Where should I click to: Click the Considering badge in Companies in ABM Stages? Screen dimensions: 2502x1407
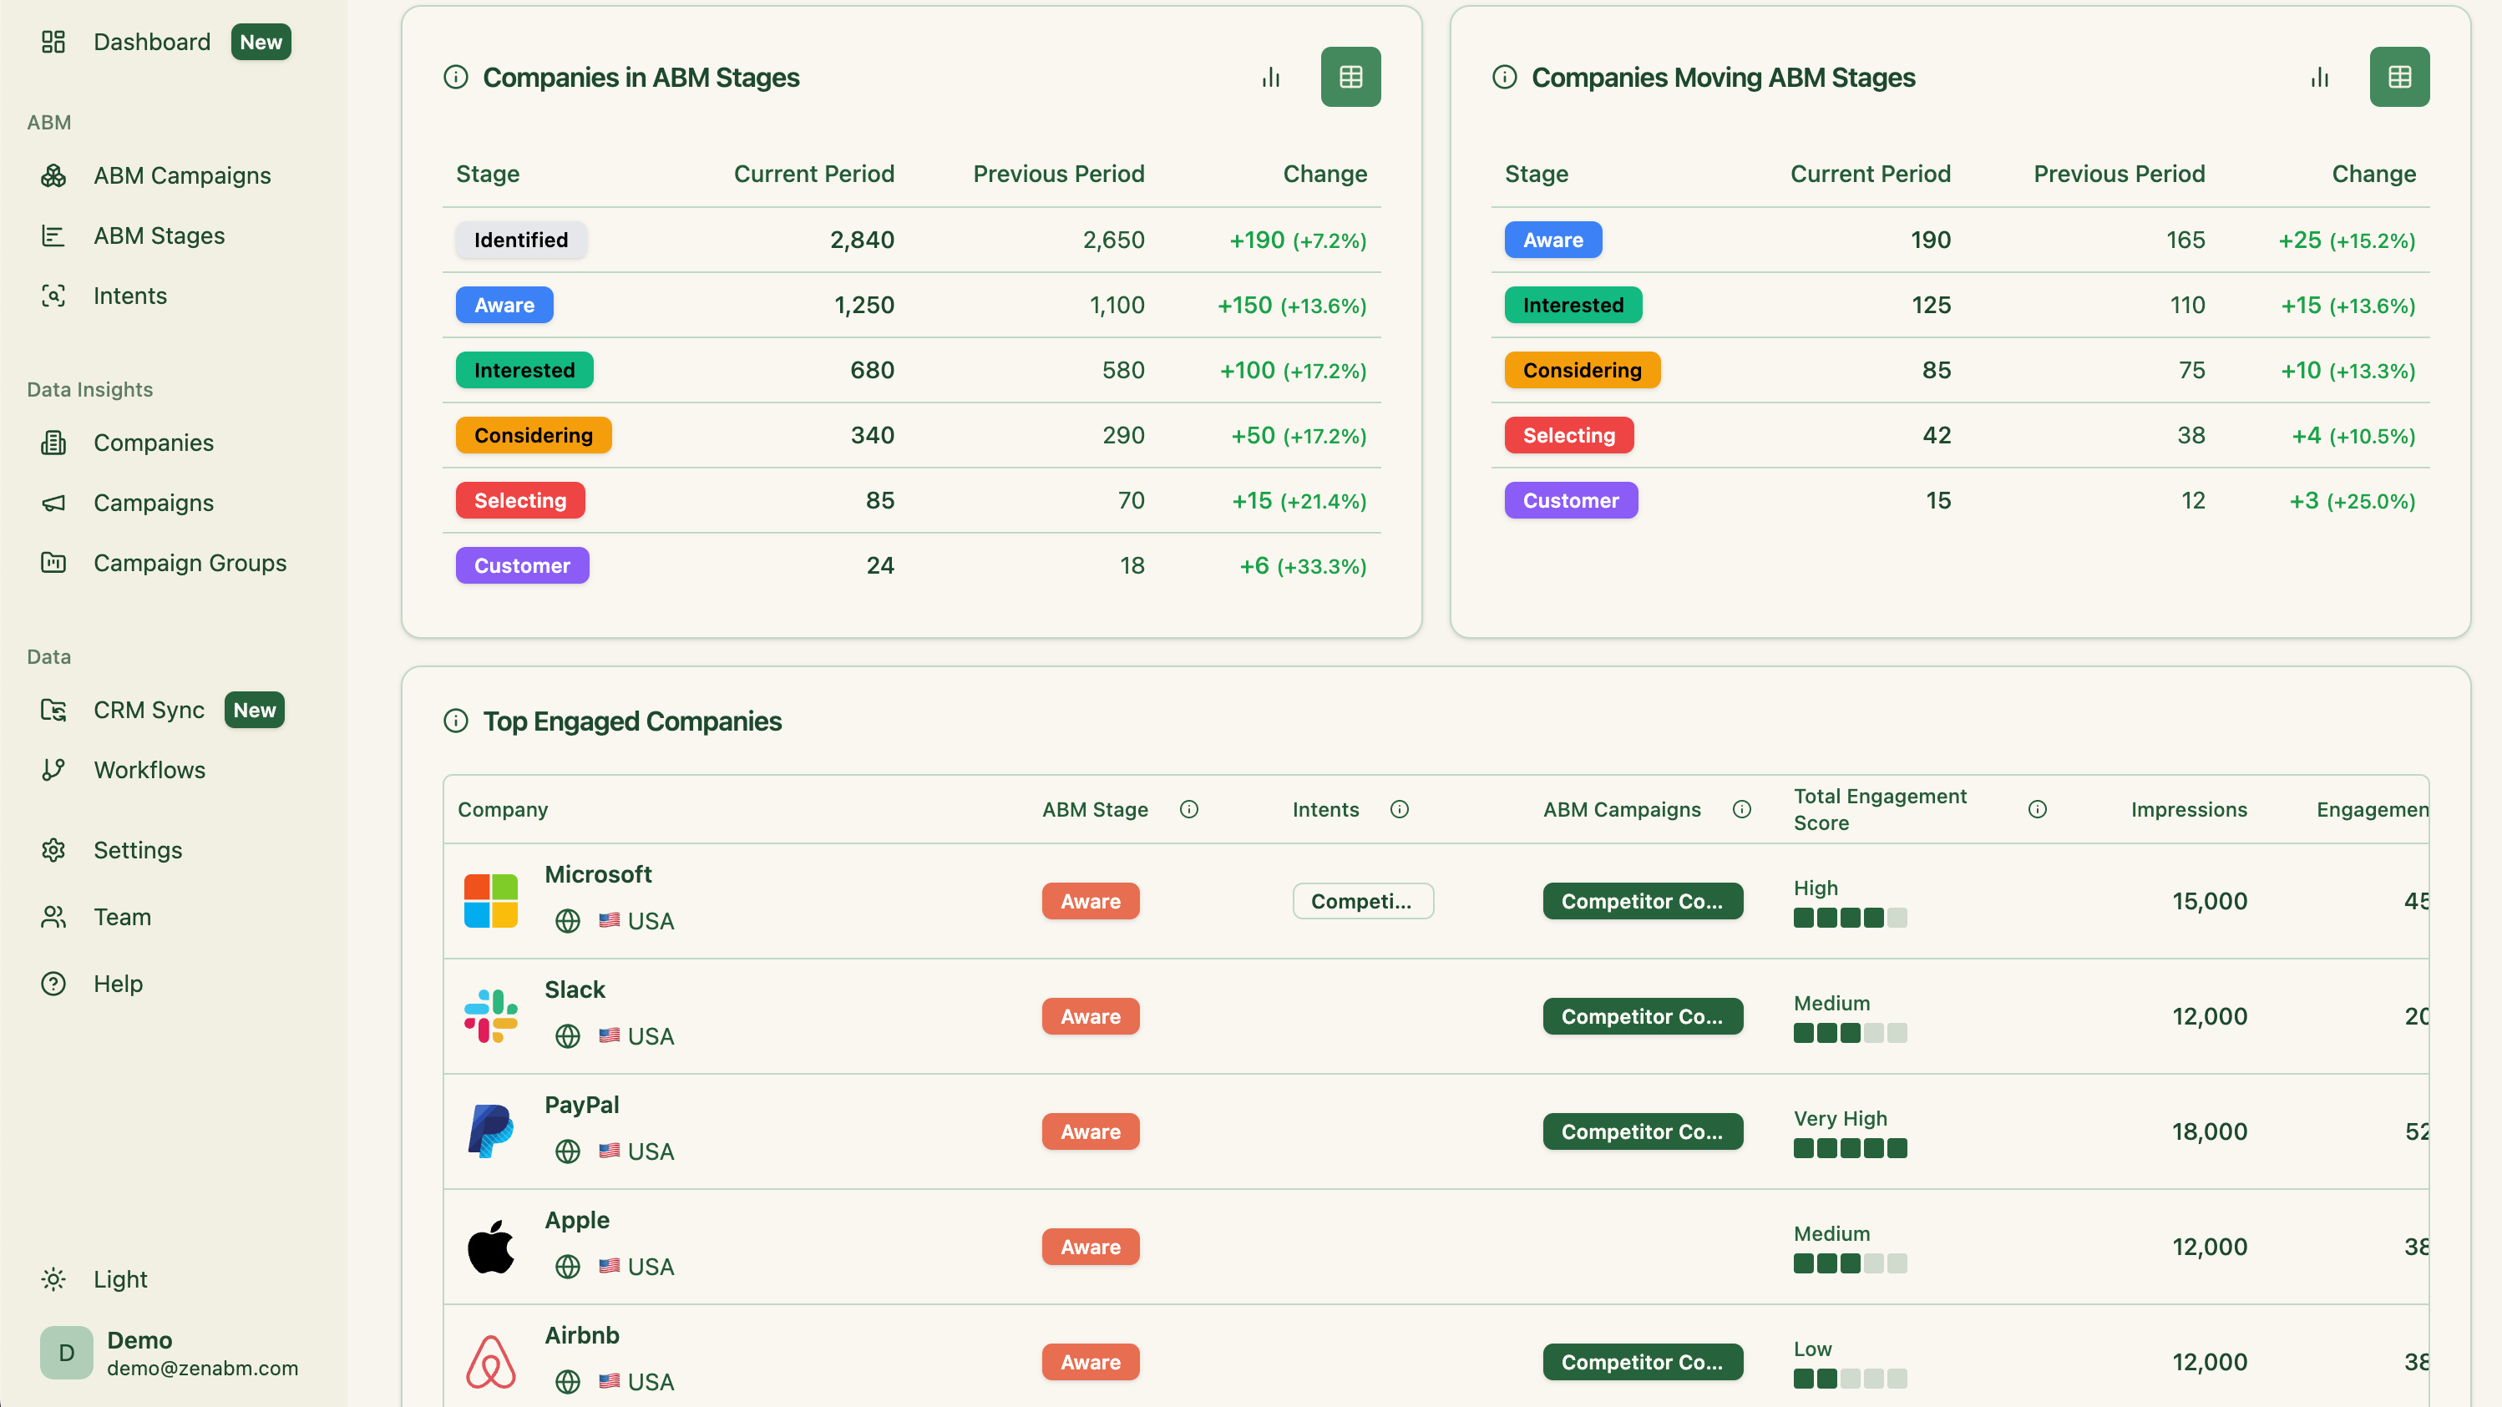534,435
